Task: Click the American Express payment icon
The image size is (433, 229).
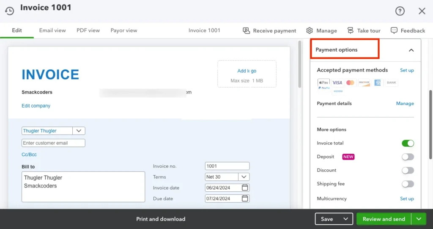Action: pyautogui.click(x=378, y=83)
